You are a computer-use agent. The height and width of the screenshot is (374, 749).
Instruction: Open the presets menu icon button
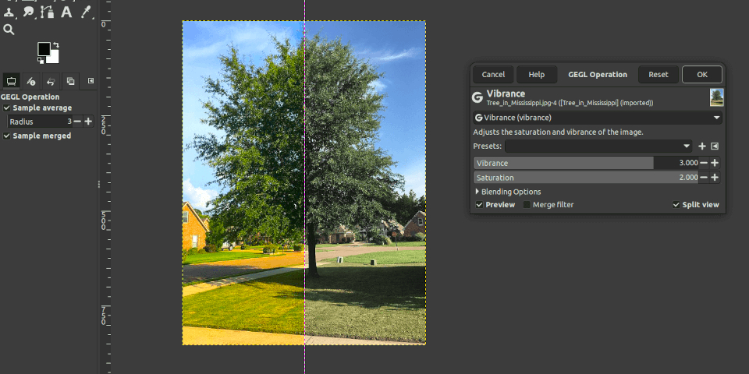coord(714,146)
